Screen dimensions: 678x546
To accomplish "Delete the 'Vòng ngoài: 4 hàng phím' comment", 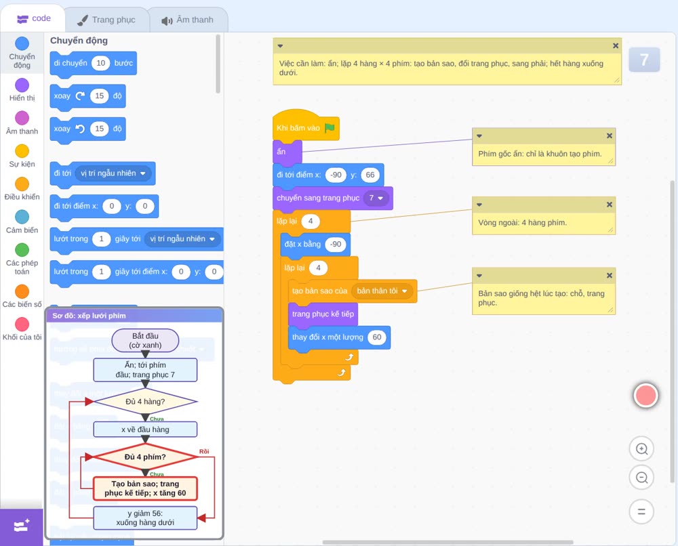I will (610, 205).
